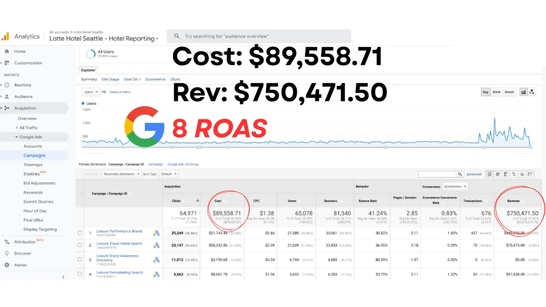Click the Audience person icon
The height and width of the screenshot is (307, 546).
coord(7,96)
